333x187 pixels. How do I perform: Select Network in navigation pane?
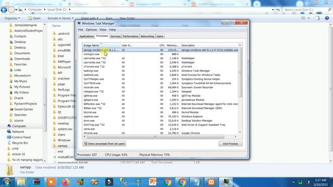point(18,131)
